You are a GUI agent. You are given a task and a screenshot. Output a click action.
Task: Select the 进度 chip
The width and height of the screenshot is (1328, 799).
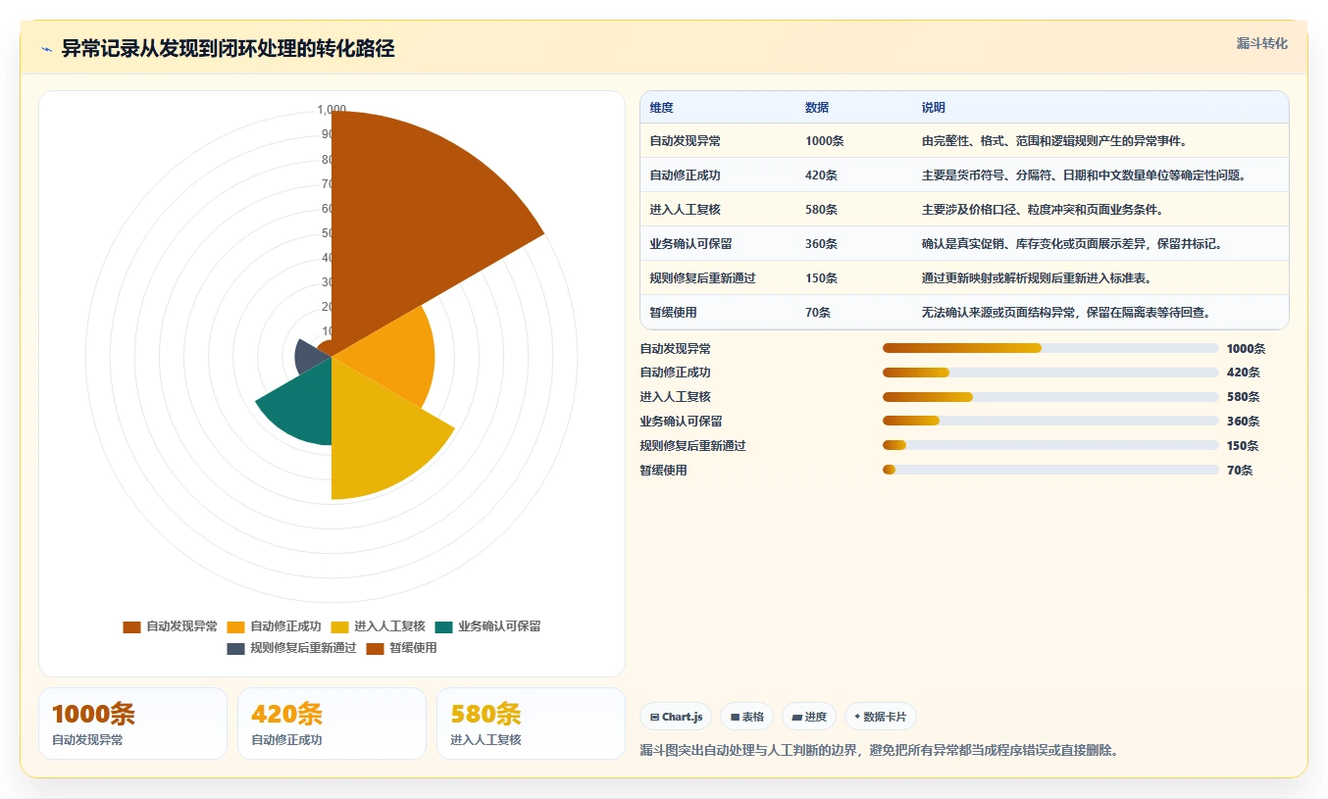809,717
